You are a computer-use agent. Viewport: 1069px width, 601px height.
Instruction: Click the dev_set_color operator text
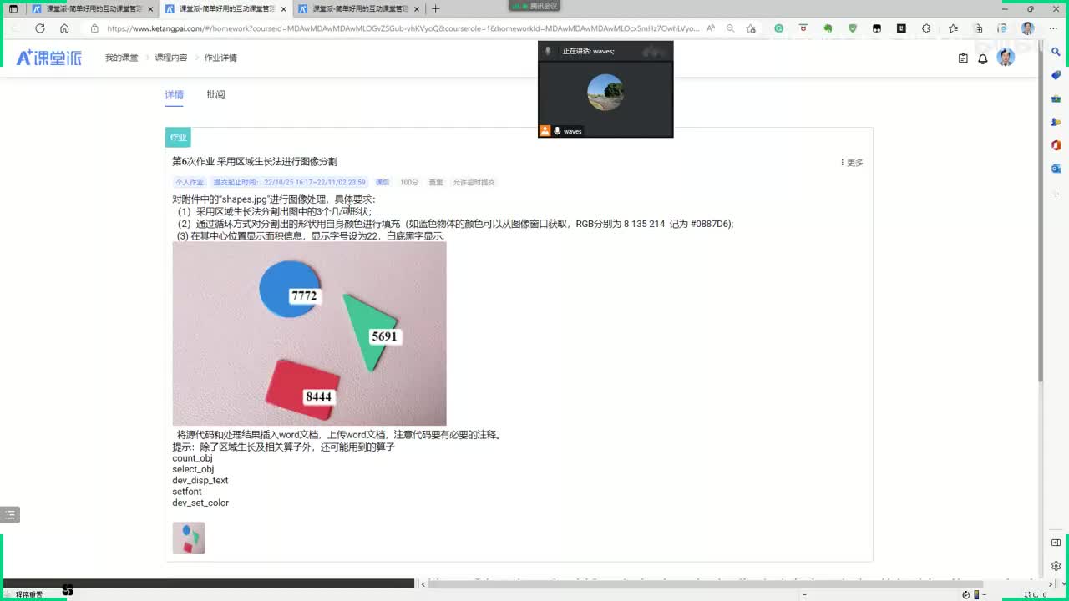pyautogui.click(x=200, y=503)
